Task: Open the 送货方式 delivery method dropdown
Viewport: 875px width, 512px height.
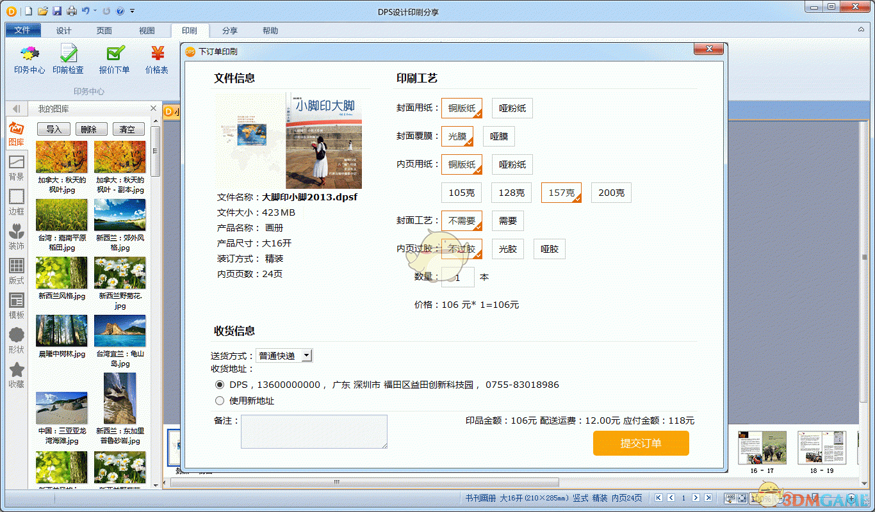Action: [x=306, y=355]
